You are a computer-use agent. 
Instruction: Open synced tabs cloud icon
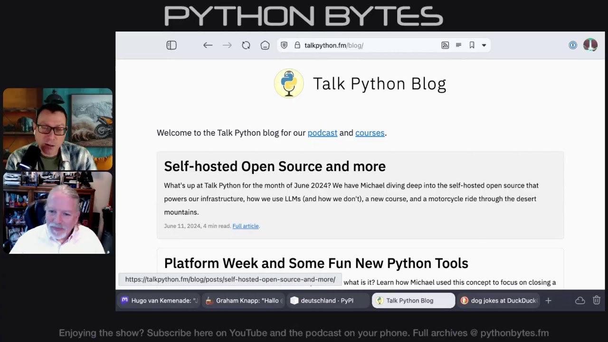(x=580, y=301)
